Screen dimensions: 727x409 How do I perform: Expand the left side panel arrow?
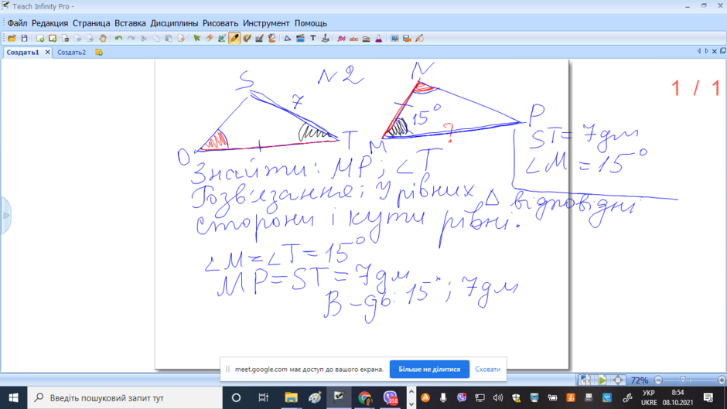pyautogui.click(x=5, y=216)
